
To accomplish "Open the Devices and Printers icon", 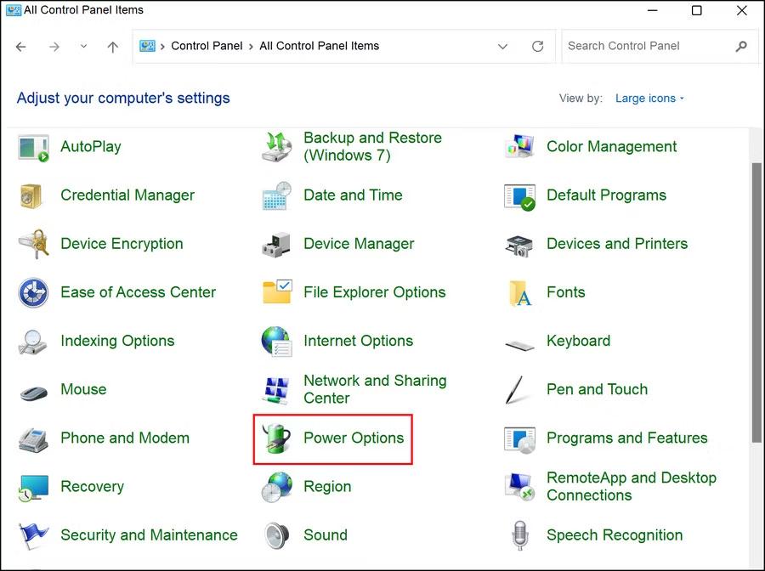I will pos(519,245).
